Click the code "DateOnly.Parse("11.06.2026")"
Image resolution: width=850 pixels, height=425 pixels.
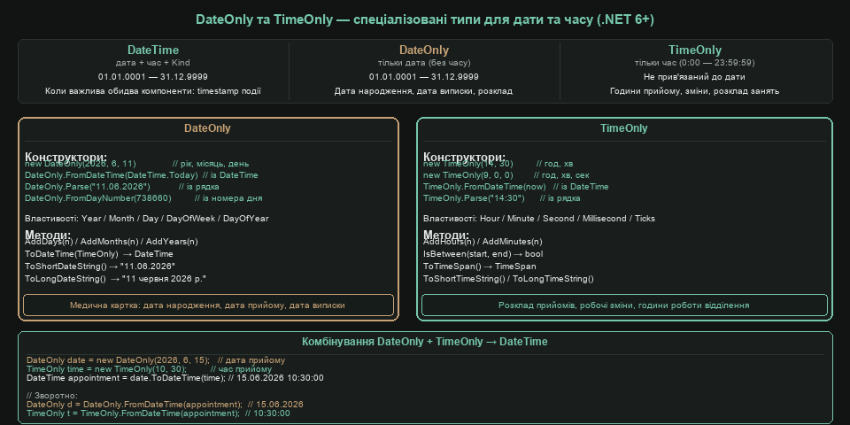pos(88,187)
